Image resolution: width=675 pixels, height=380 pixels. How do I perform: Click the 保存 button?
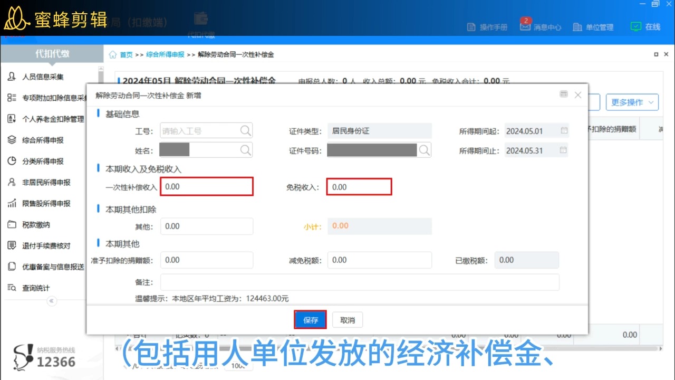click(311, 320)
